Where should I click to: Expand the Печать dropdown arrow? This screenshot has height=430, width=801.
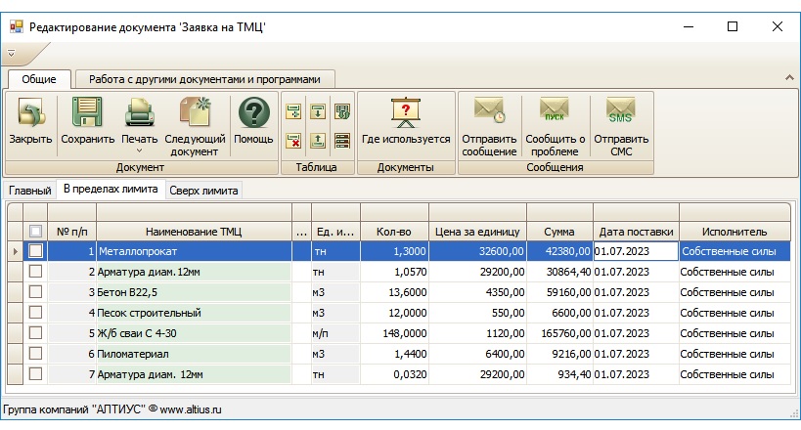(x=139, y=150)
